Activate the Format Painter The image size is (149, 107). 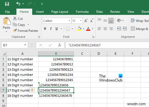point(26,31)
